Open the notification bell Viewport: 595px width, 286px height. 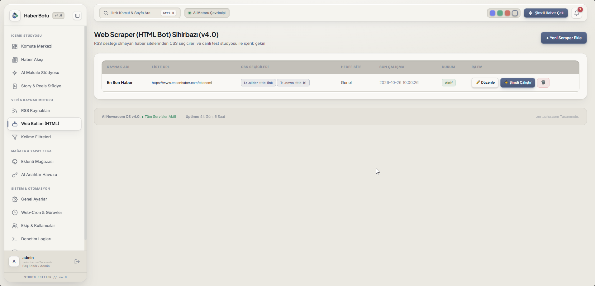(577, 13)
